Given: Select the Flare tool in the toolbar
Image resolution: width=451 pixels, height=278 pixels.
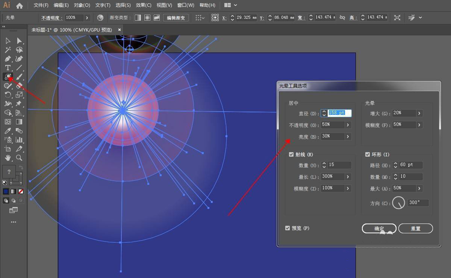Looking at the screenshot, I should click(8, 77).
